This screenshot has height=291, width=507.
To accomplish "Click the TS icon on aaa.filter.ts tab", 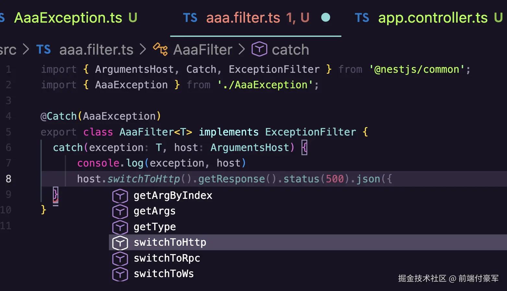I will tap(190, 18).
